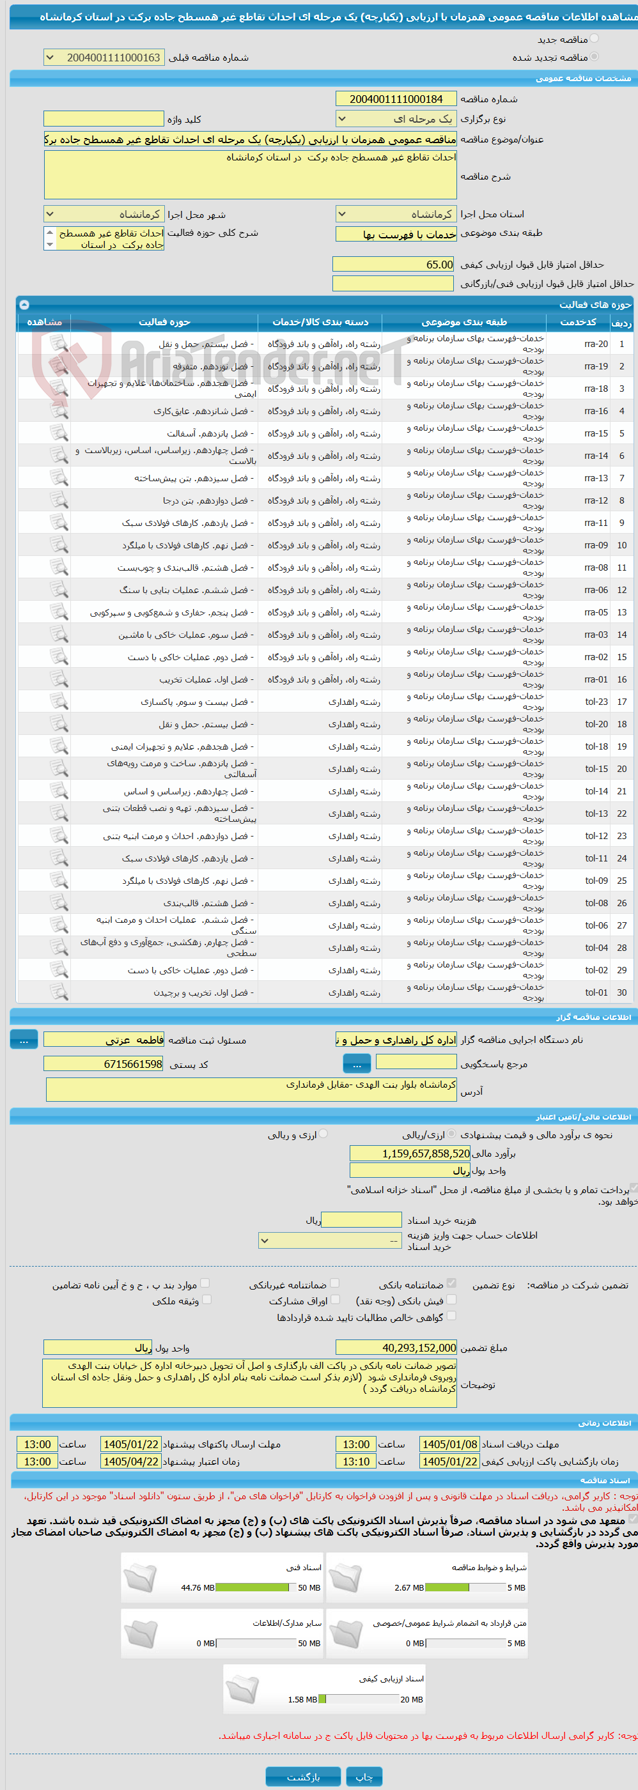Choose the ارزی/ریالی radio option
The width and height of the screenshot is (638, 1790).
[x=452, y=1134]
